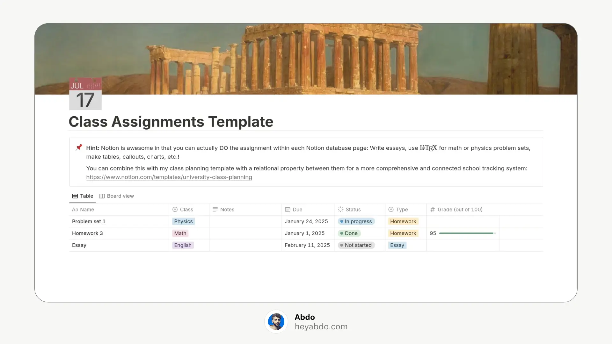The width and height of the screenshot is (612, 344).
Task: Click the Abdo author name
Action: [x=305, y=317]
